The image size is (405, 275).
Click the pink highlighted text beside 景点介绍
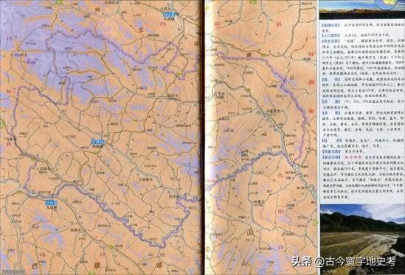[353, 157]
